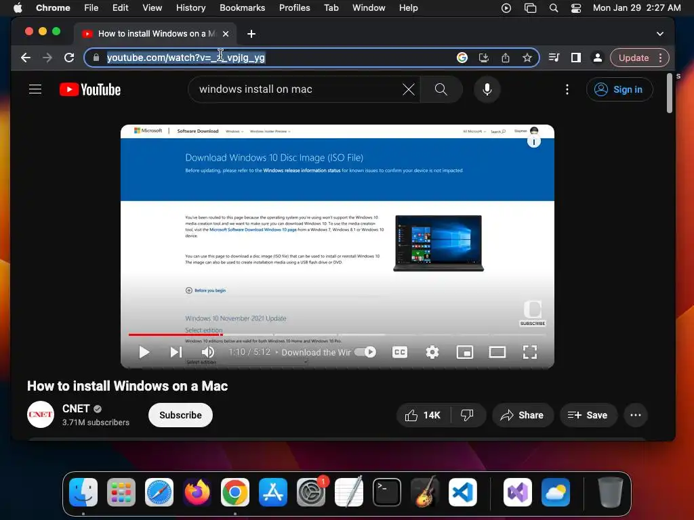View site information lock icon
This screenshot has width=694, height=520.
(96, 58)
